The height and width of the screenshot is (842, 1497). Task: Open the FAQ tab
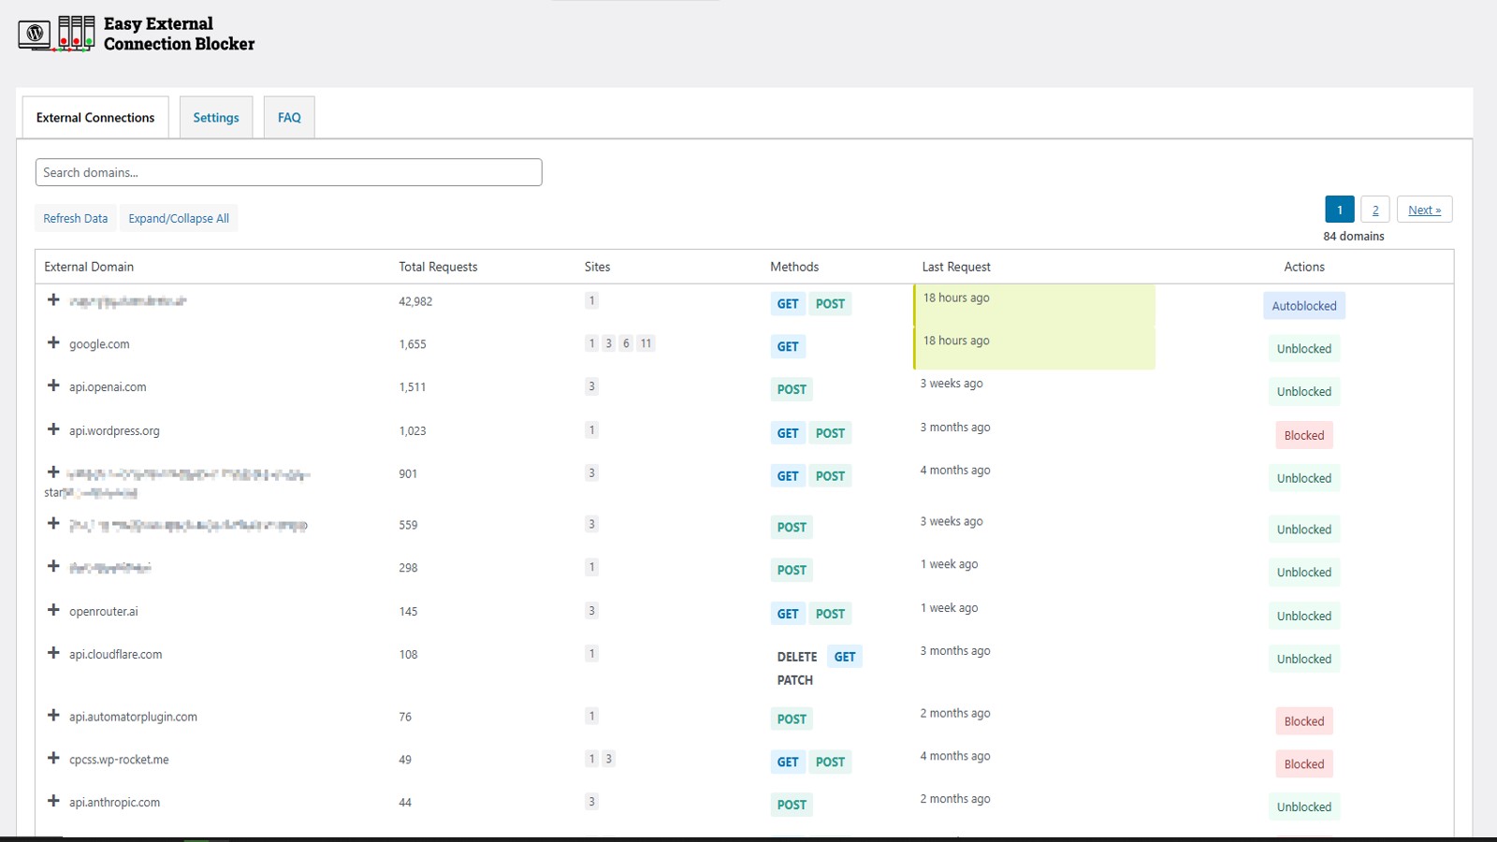[289, 118]
